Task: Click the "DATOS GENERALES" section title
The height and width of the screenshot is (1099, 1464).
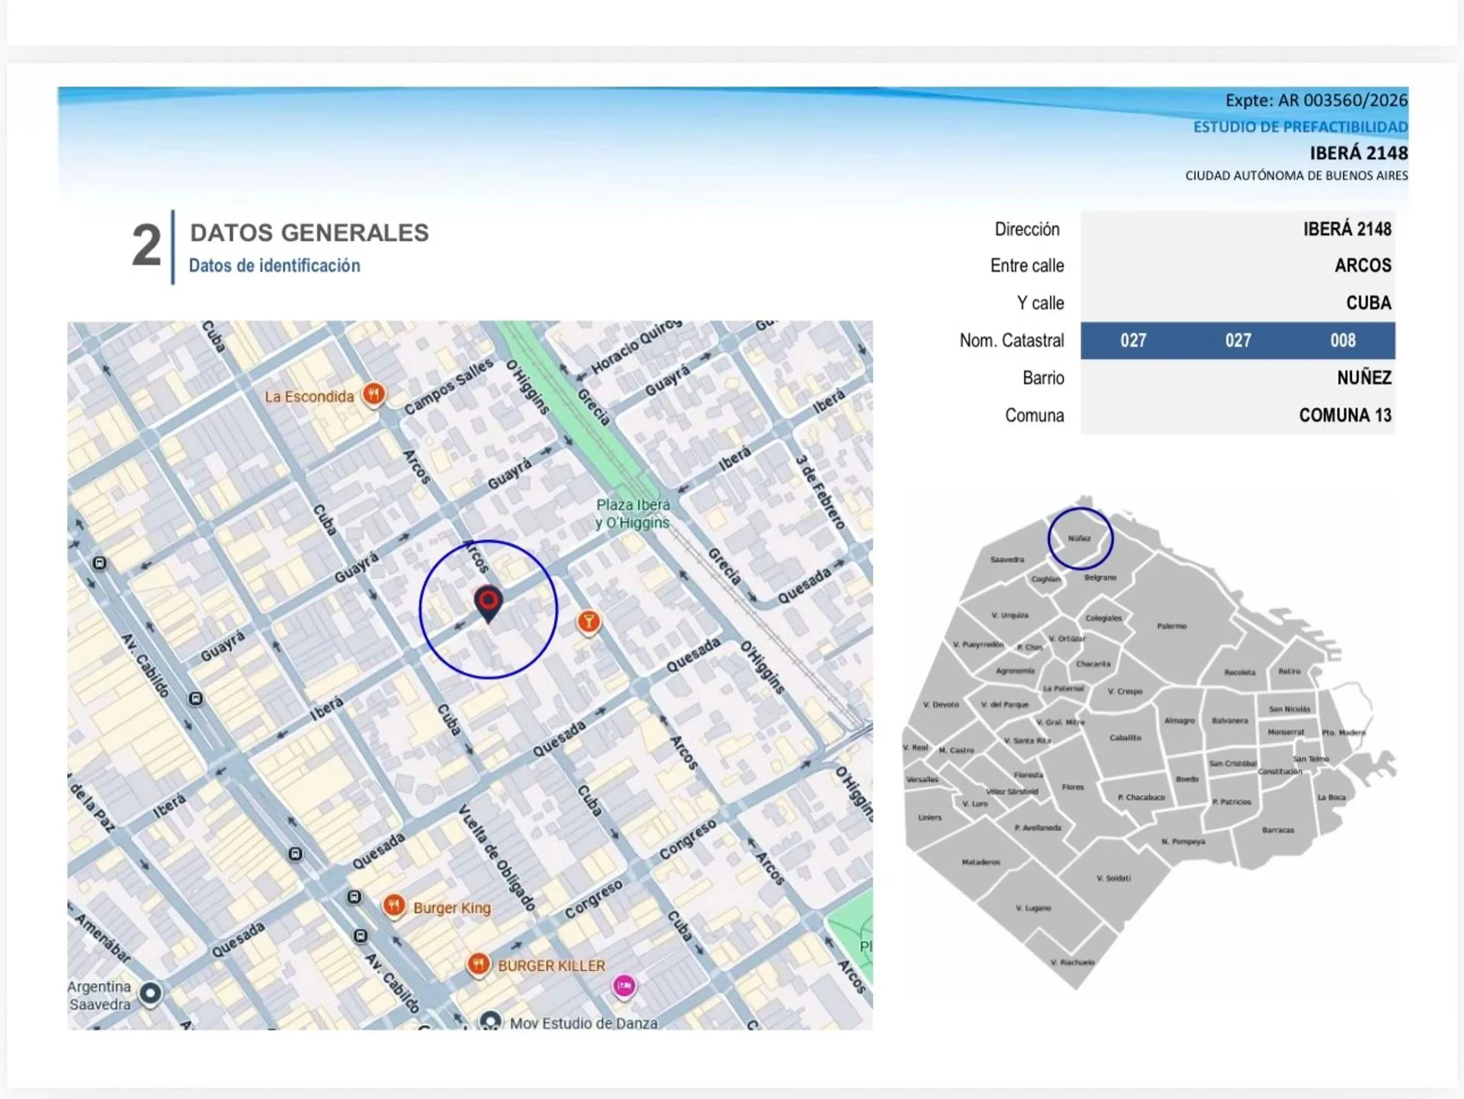Action: click(310, 233)
